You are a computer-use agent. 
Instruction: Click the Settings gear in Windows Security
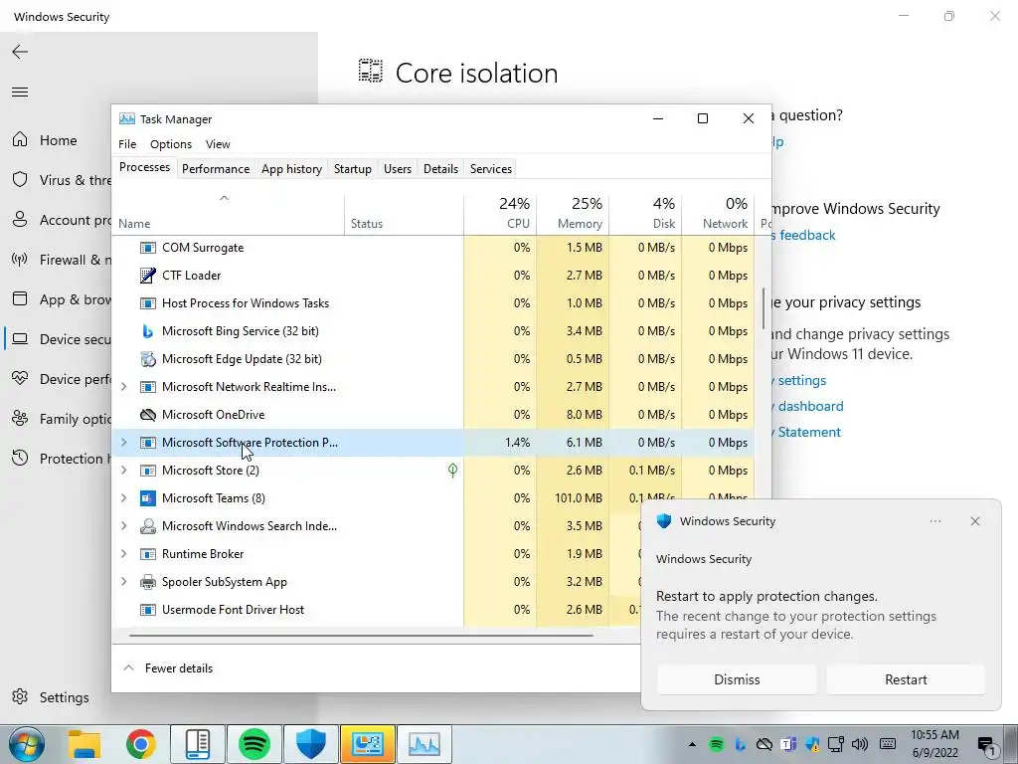pyautogui.click(x=20, y=696)
